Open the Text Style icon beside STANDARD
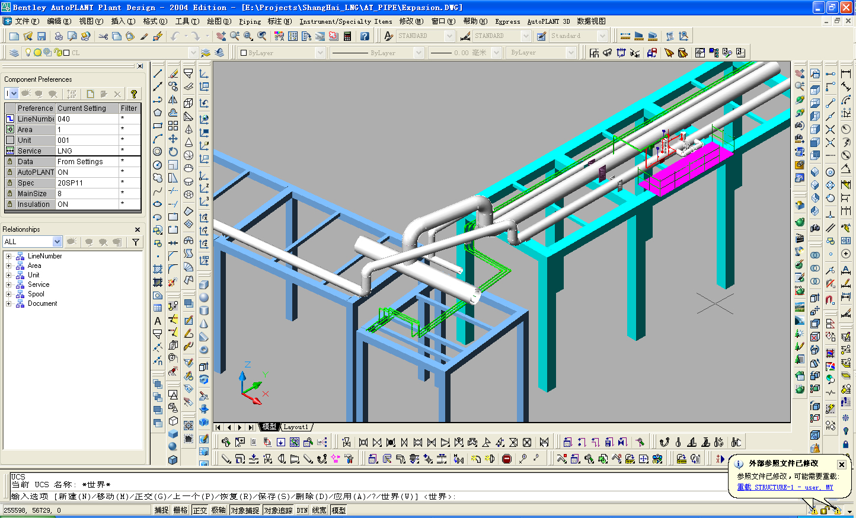 (388, 36)
